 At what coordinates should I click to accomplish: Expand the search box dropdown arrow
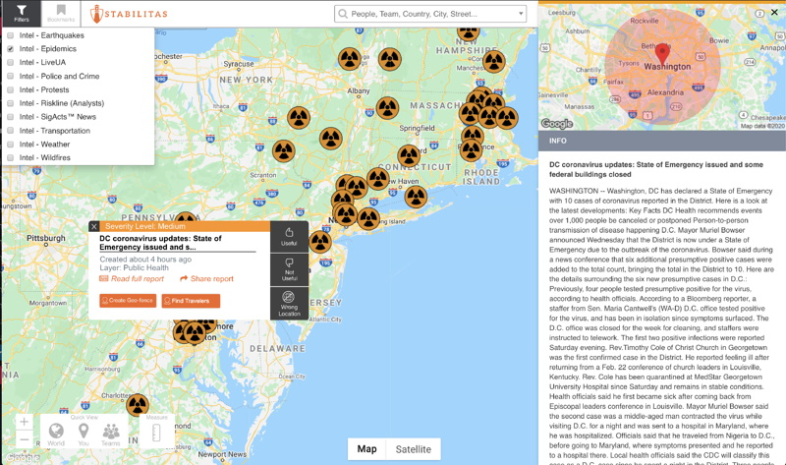pyautogui.click(x=521, y=14)
